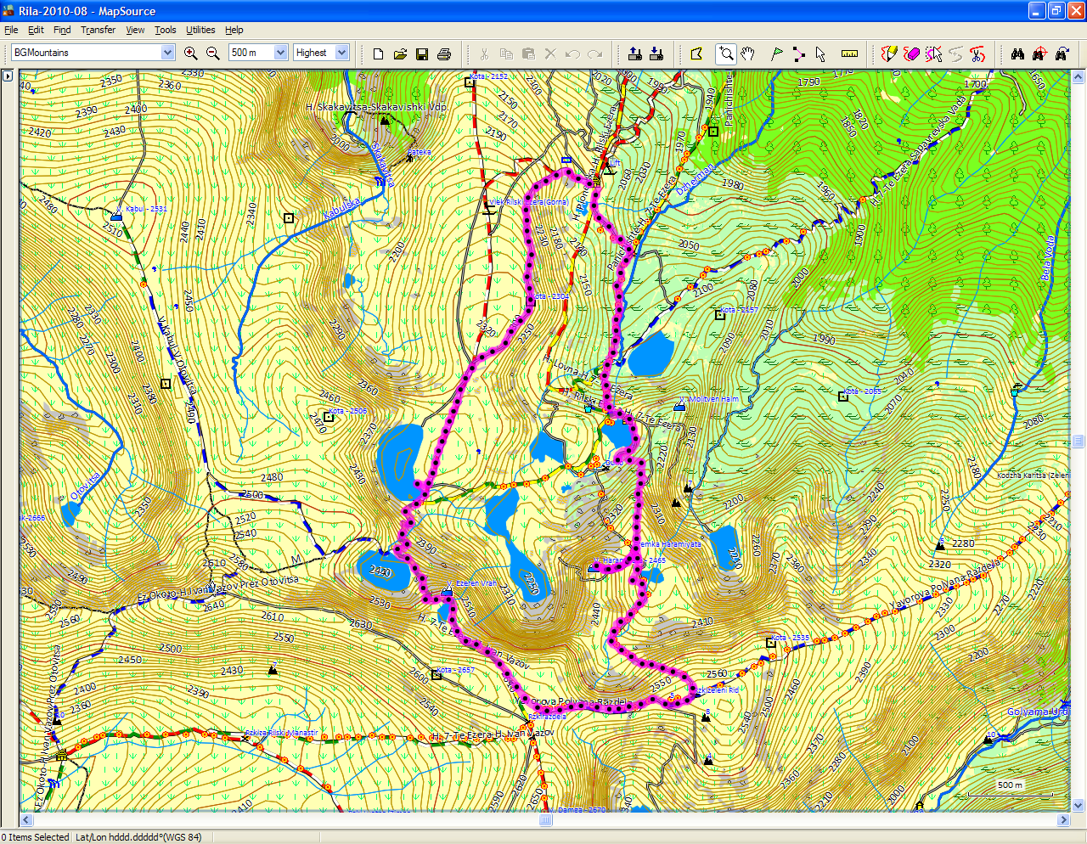Open the View menu
The image size is (1087, 844).
click(135, 30)
